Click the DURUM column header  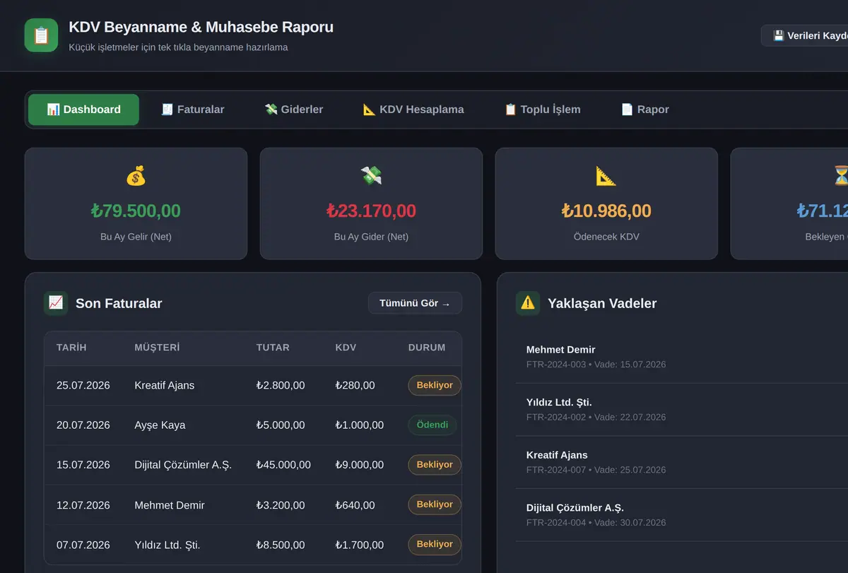pyautogui.click(x=427, y=348)
